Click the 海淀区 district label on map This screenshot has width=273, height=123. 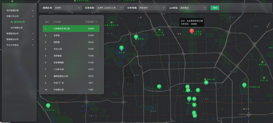[136, 75]
